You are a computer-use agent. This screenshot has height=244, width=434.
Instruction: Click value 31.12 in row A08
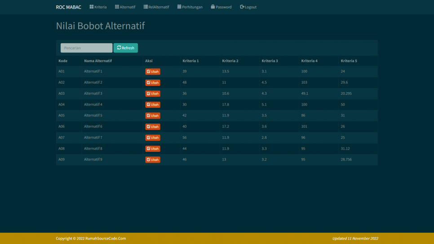click(345, 149)
